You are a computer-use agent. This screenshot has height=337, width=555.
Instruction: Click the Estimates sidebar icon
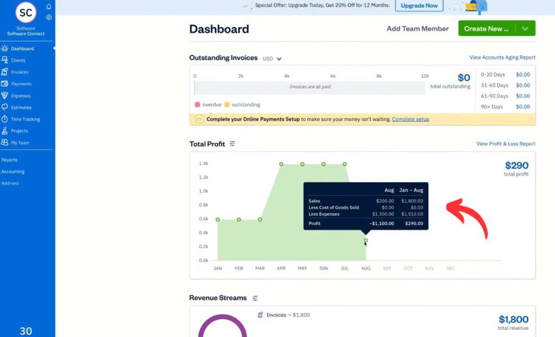point(4,107)
